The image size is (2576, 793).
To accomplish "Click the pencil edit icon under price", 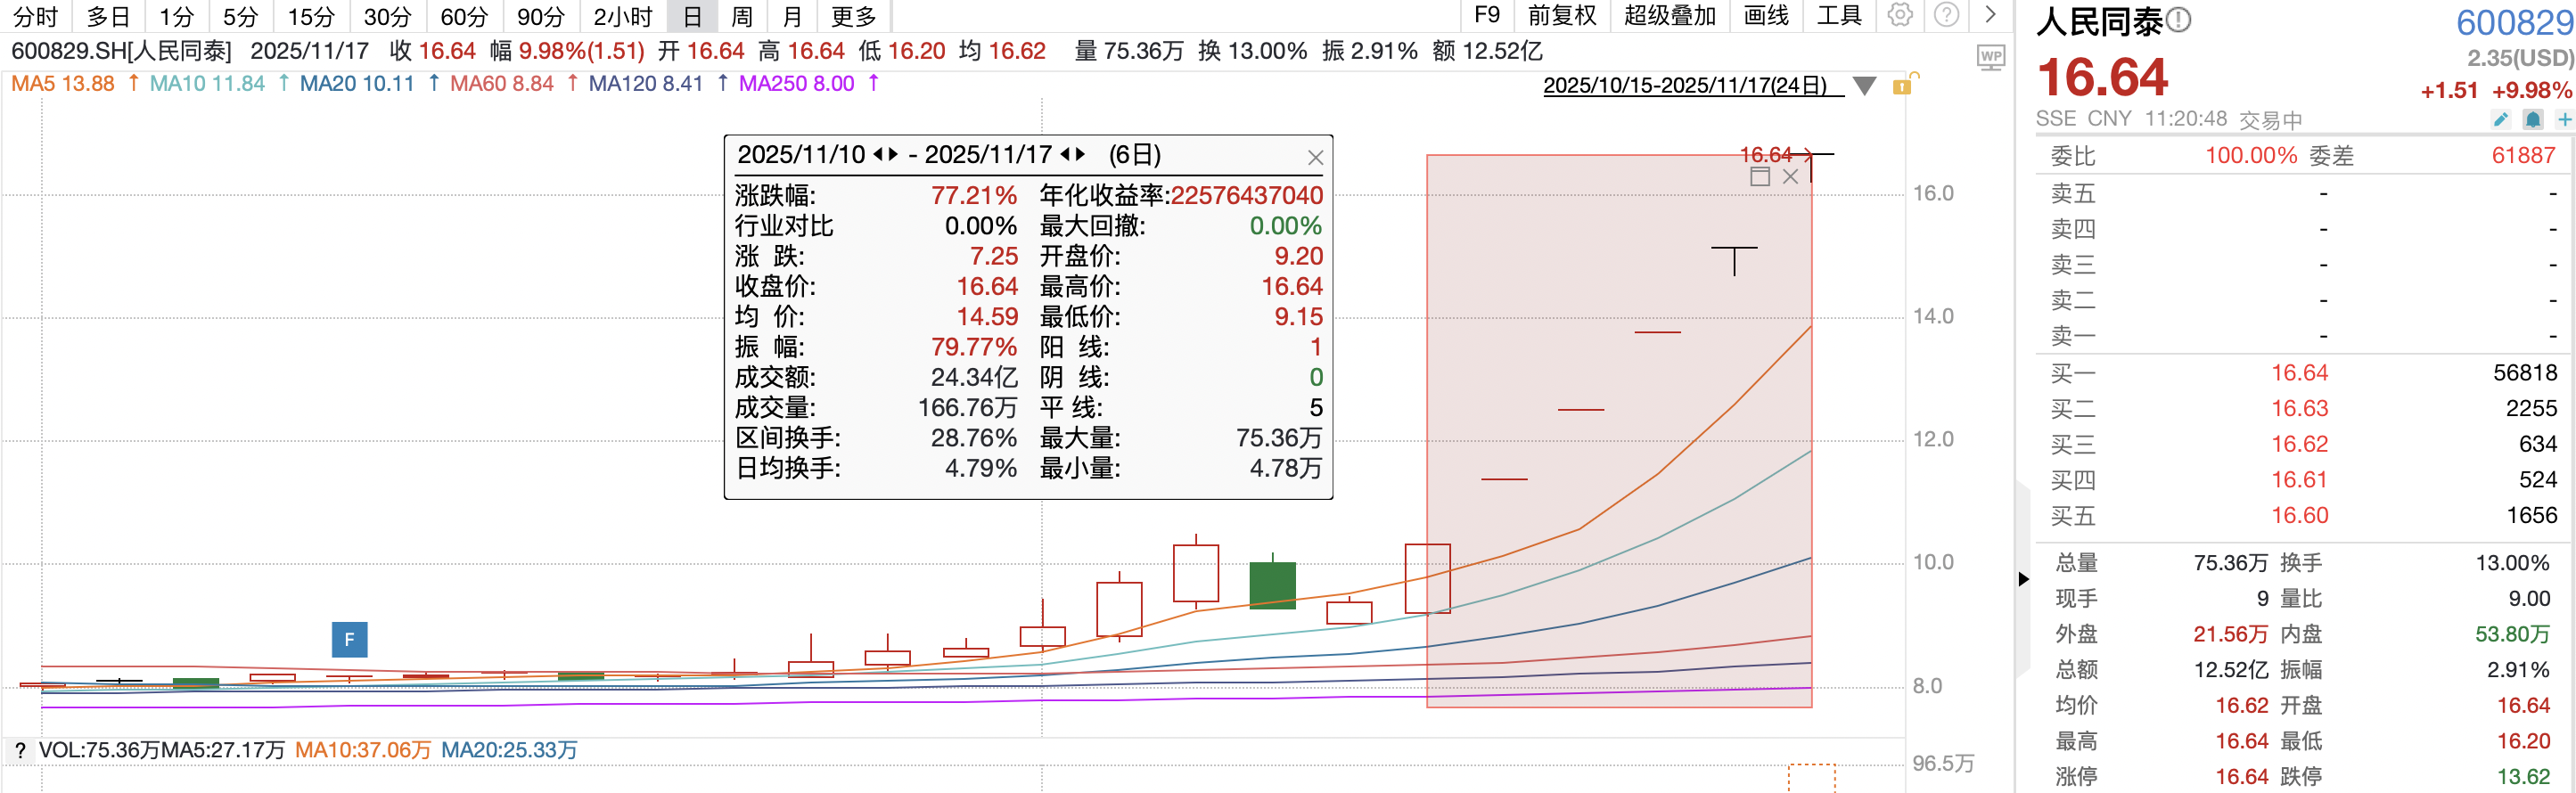I will (x=2500, y=120).
